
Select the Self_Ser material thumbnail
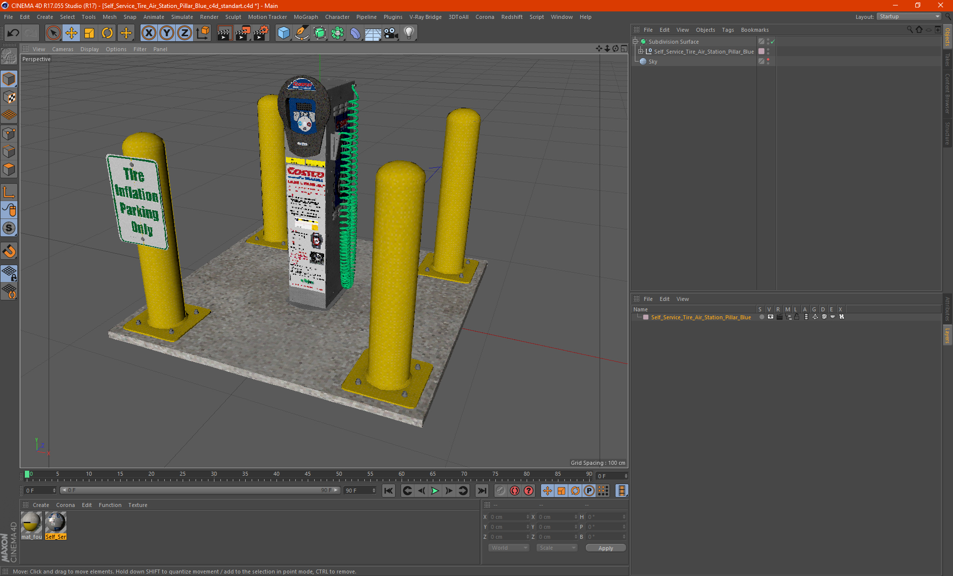(56, 526)
